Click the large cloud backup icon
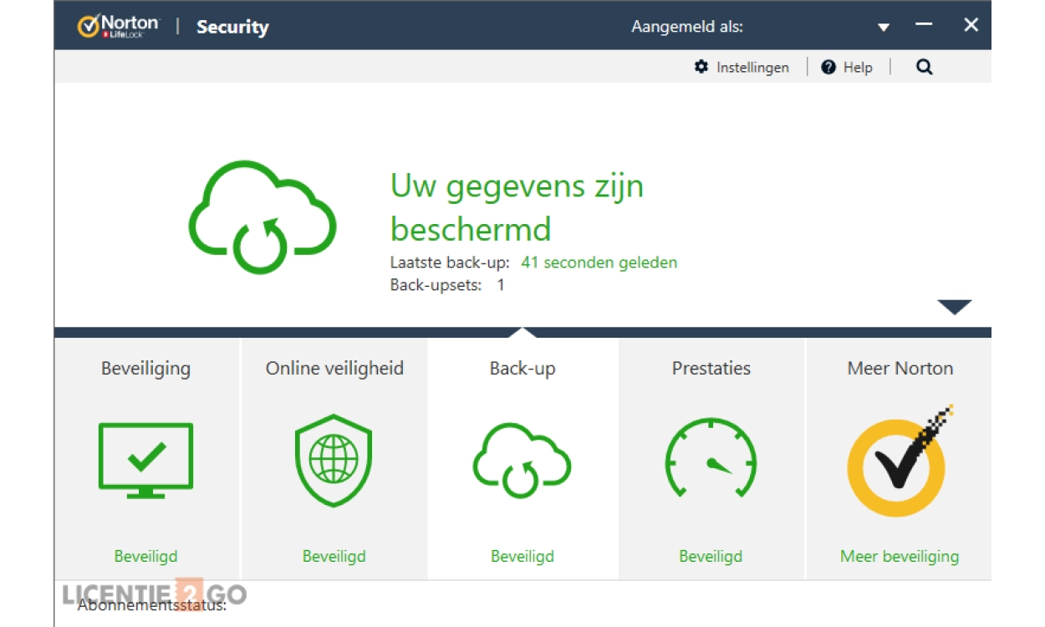This screenshot has height=627, width=1045. point(262,217)
